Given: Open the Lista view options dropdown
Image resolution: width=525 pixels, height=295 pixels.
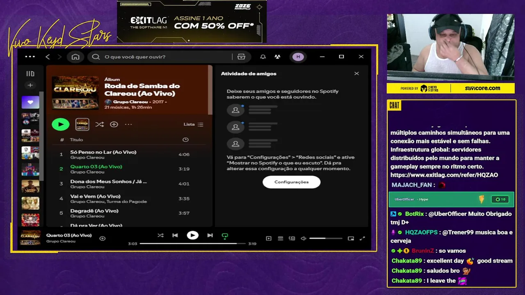Looking at the screenshot, I should click(193, 124).
